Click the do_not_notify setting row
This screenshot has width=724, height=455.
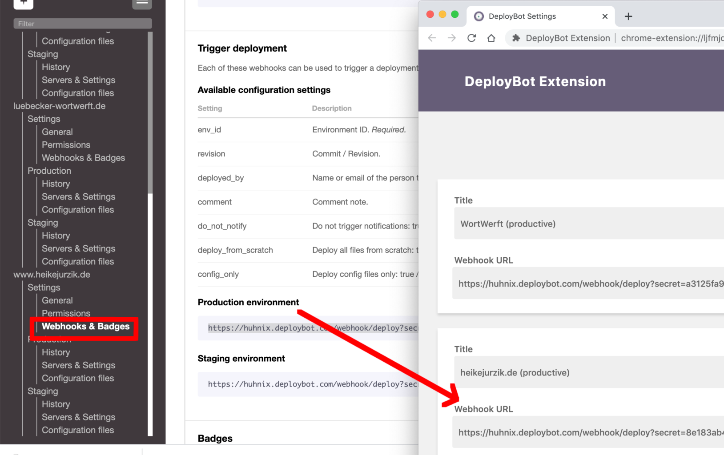coord(308,226)
